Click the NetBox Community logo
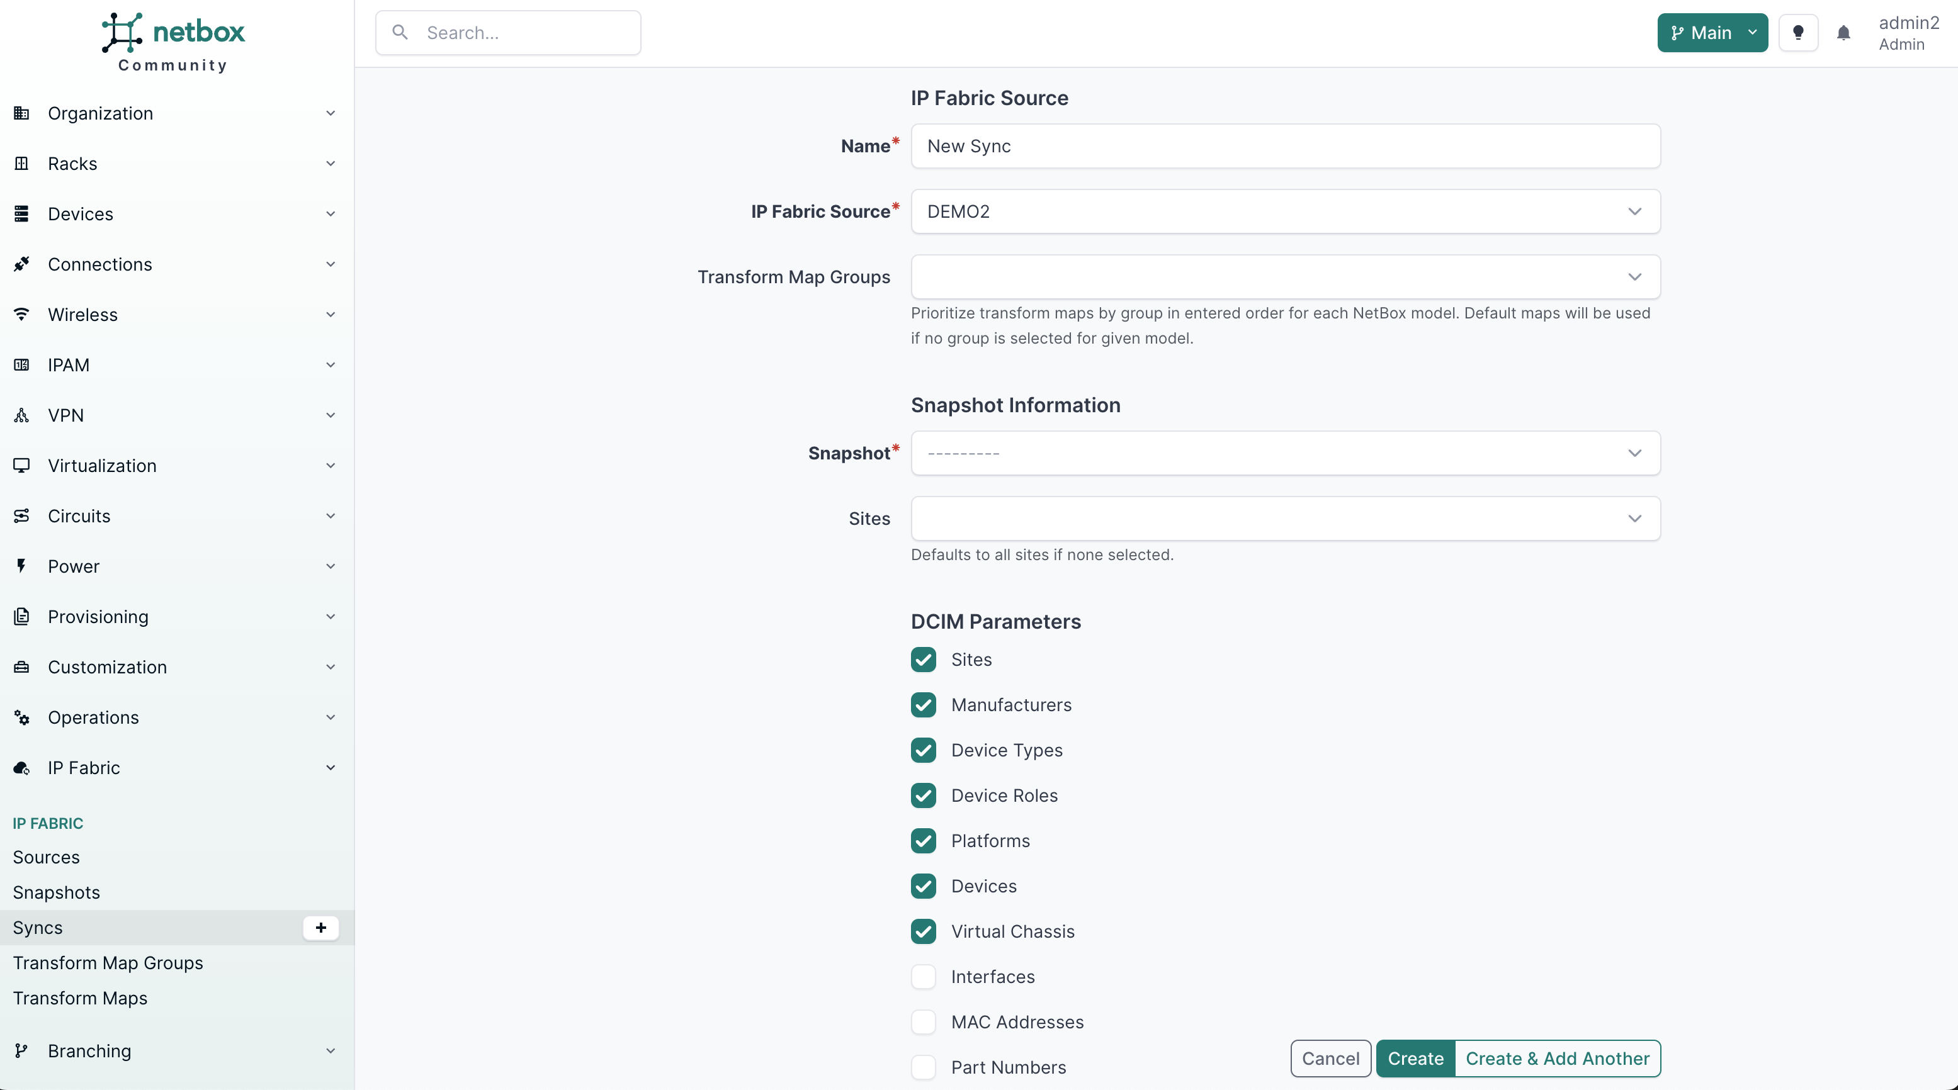 (x=173, y=42)
